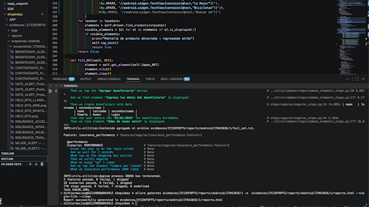Click the terminal run icon under chevrons
Viewport: 369px width, 207px height.
pyautogui.click(x=50, y=91)
